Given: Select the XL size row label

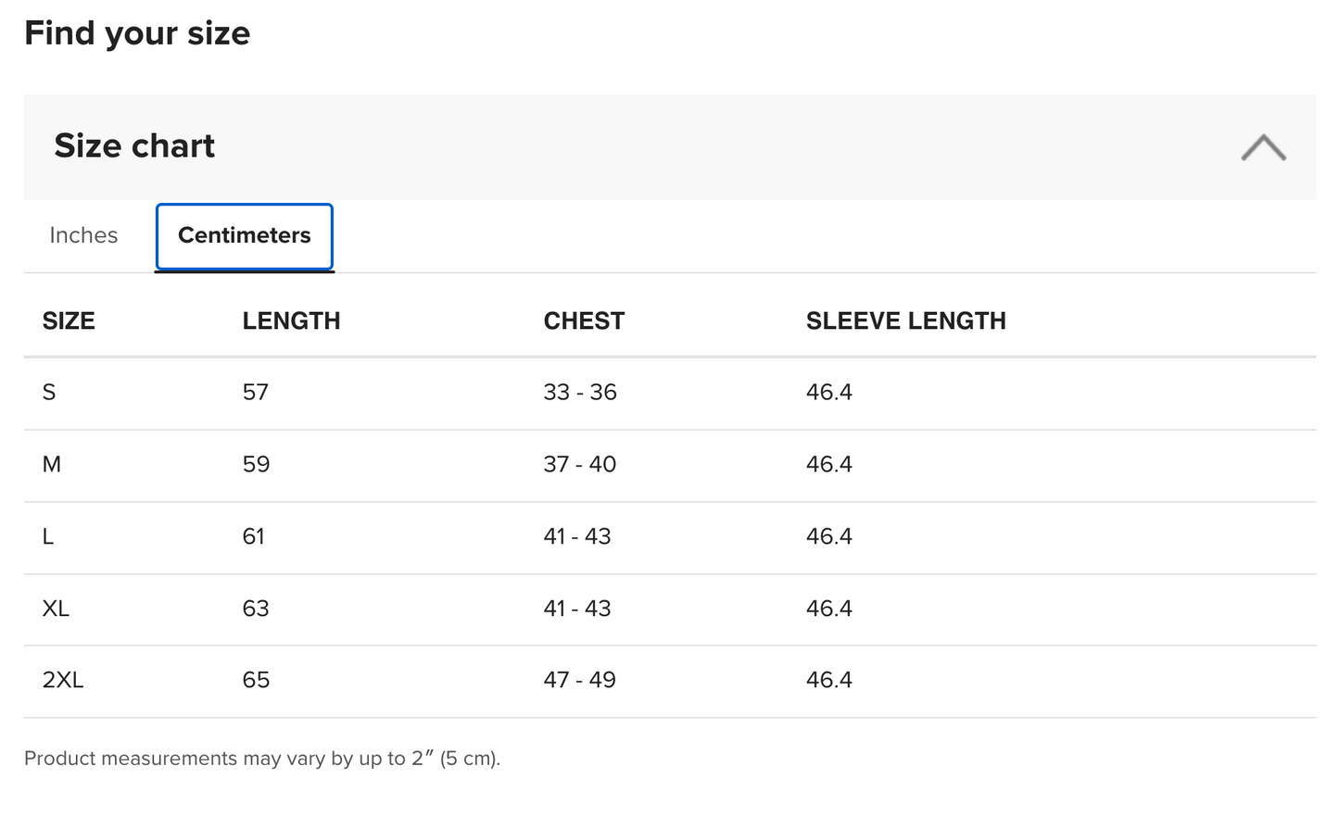Looking at the screenshot, I should [x=56, y=609].
